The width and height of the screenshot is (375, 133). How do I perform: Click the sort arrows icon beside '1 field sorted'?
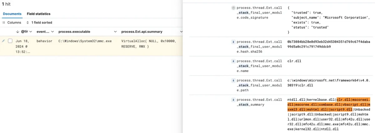coord(27,23)
